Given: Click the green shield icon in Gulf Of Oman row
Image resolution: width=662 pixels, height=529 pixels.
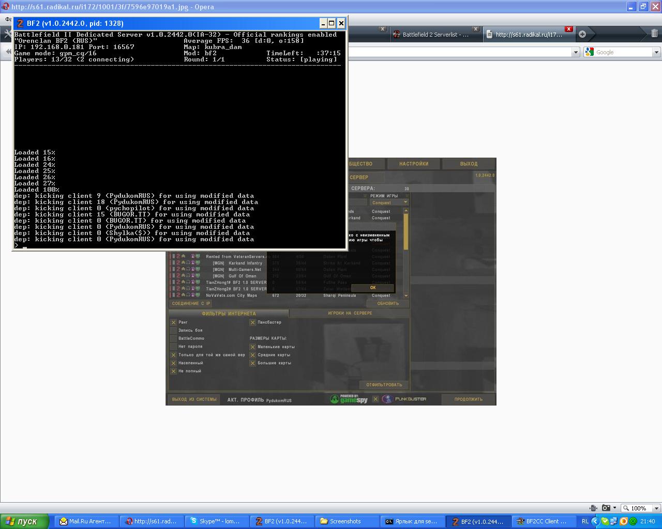Looking at the screenshot, I should point(198,276).
